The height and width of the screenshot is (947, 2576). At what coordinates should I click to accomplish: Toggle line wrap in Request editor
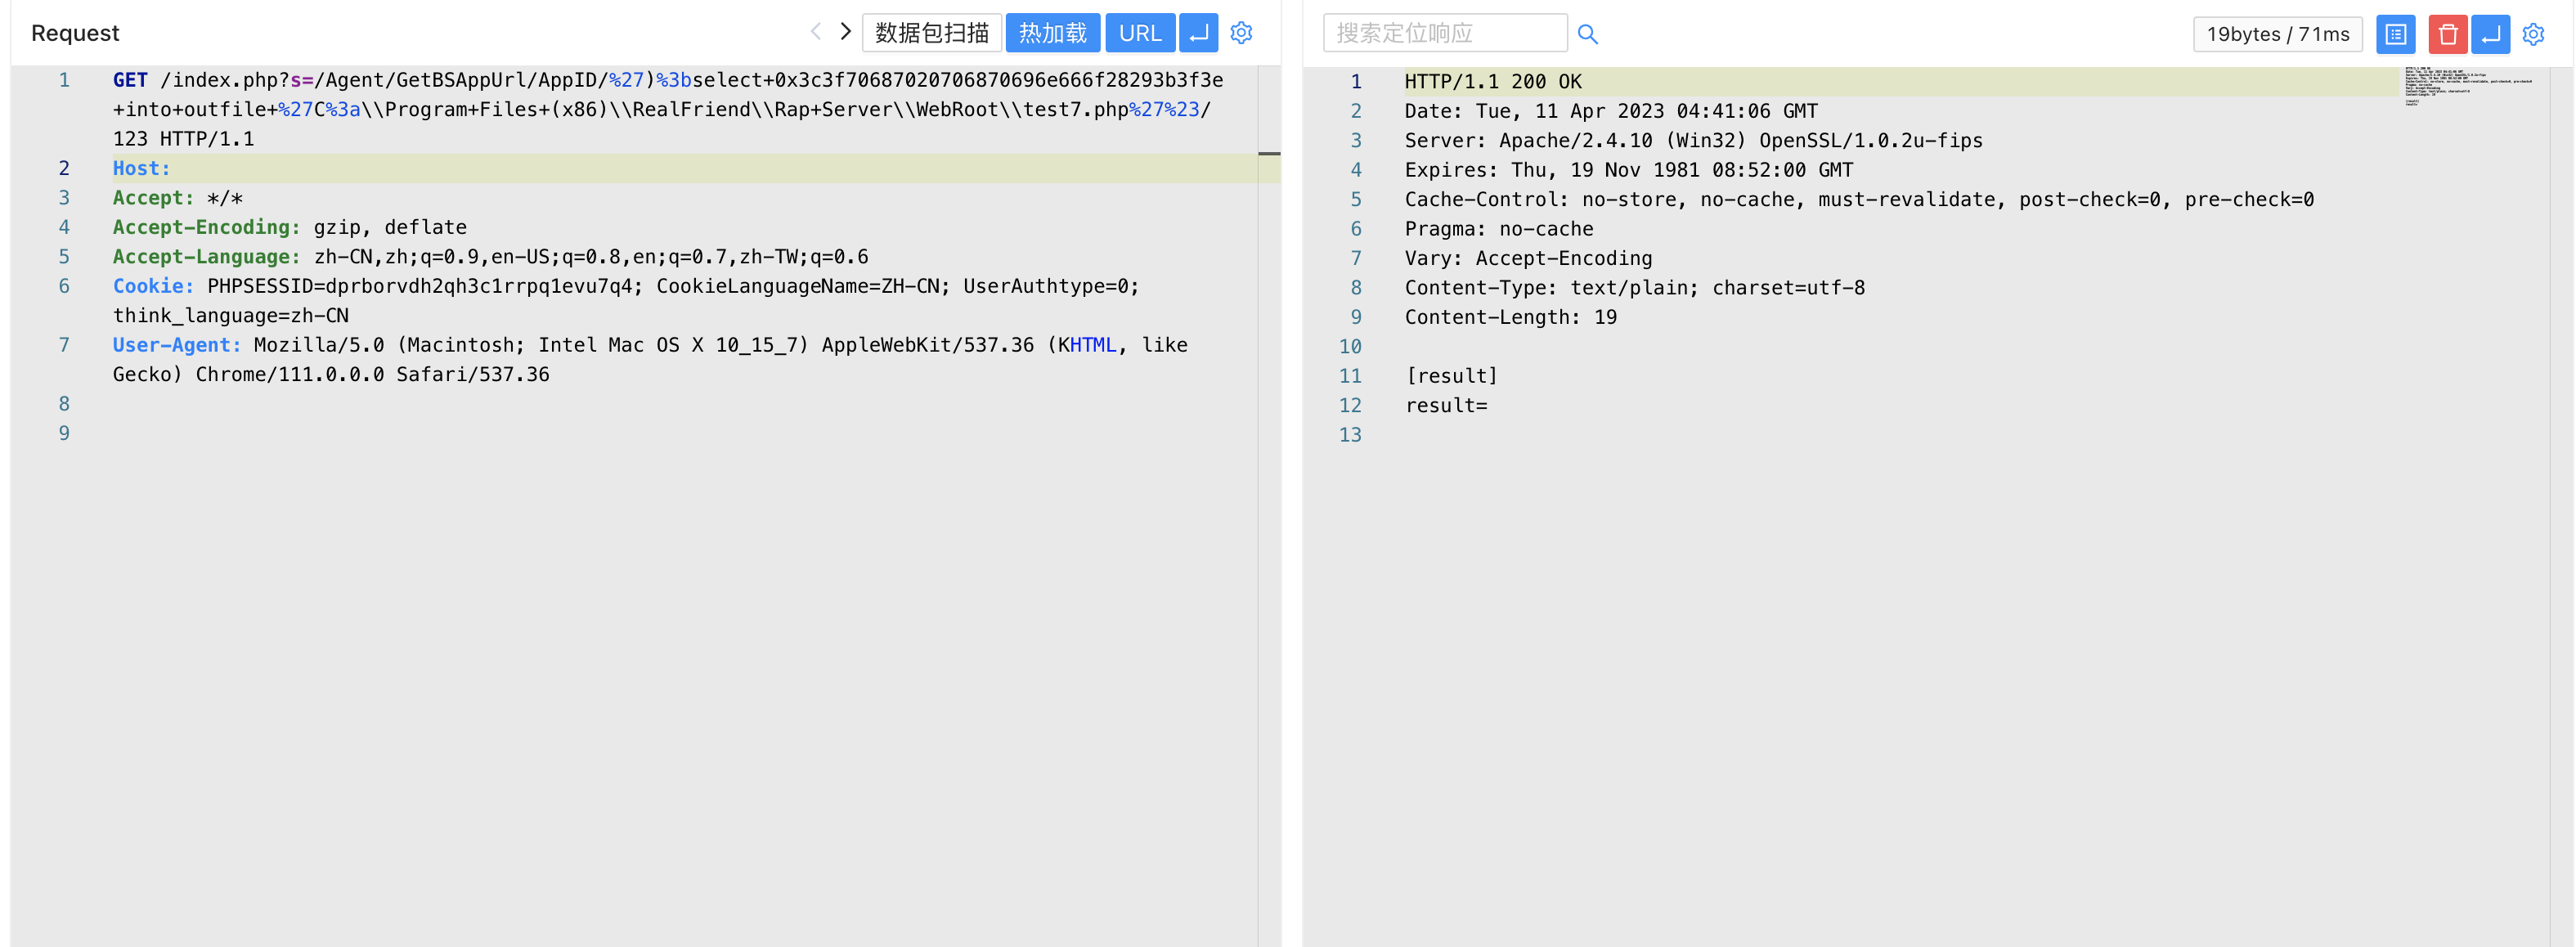point(1198,33)
